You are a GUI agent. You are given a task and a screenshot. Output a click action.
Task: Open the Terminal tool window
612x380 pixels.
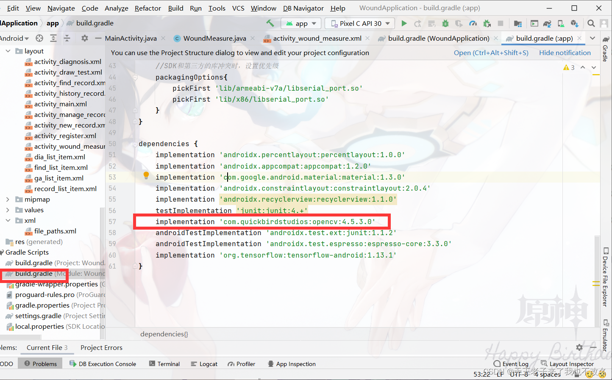pyautogui.click(x=164, y=363)
